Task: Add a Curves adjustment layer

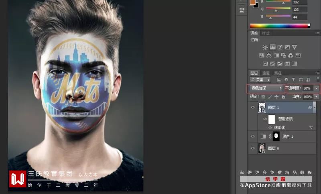Action: click(x=280, y=47)
